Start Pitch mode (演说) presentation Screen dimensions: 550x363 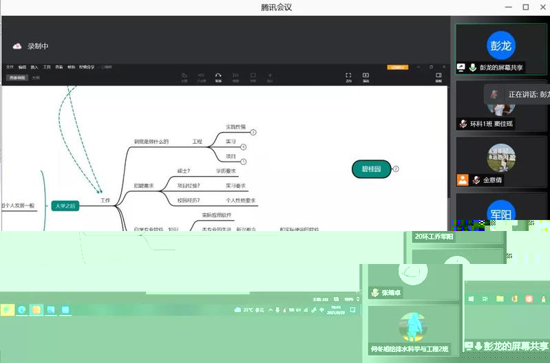click(366, 76)
